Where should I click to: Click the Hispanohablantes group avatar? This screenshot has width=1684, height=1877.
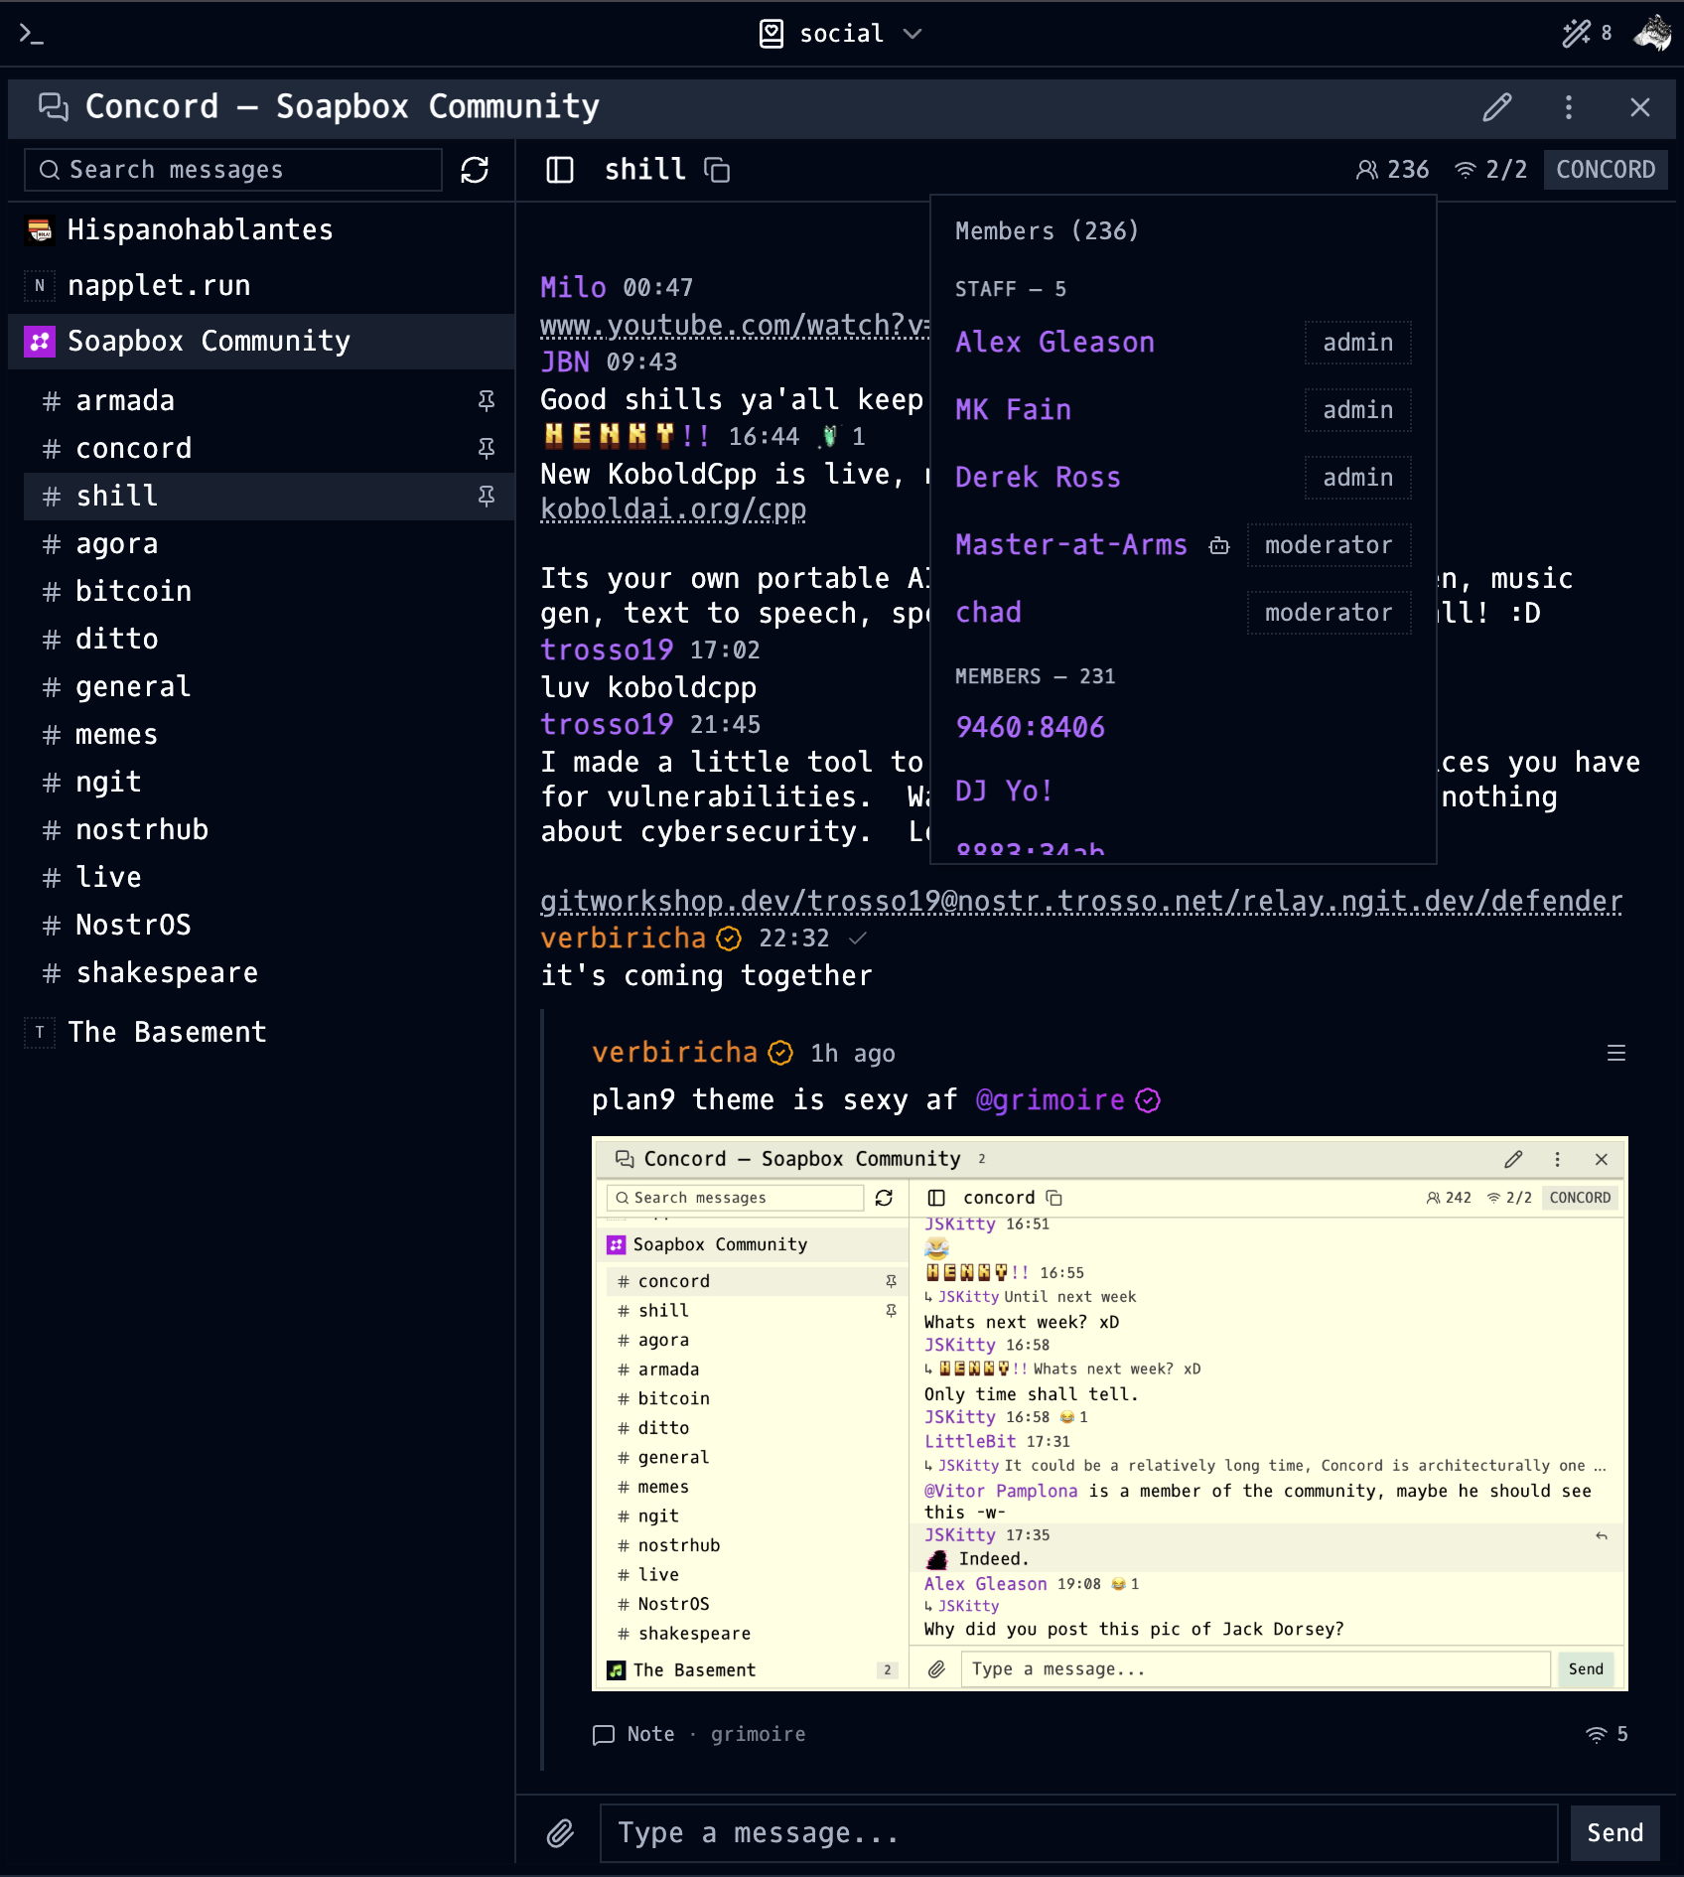tap(40, 230)
